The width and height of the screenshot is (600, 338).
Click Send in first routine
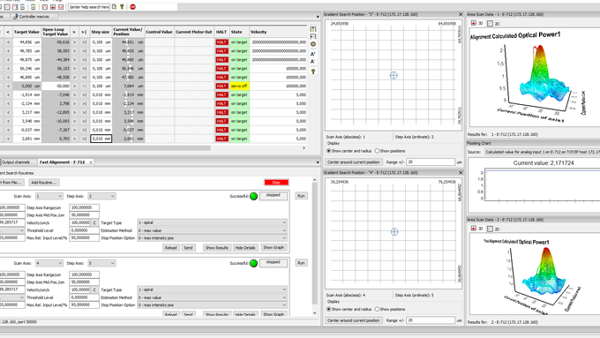click(x=188, y=248)
